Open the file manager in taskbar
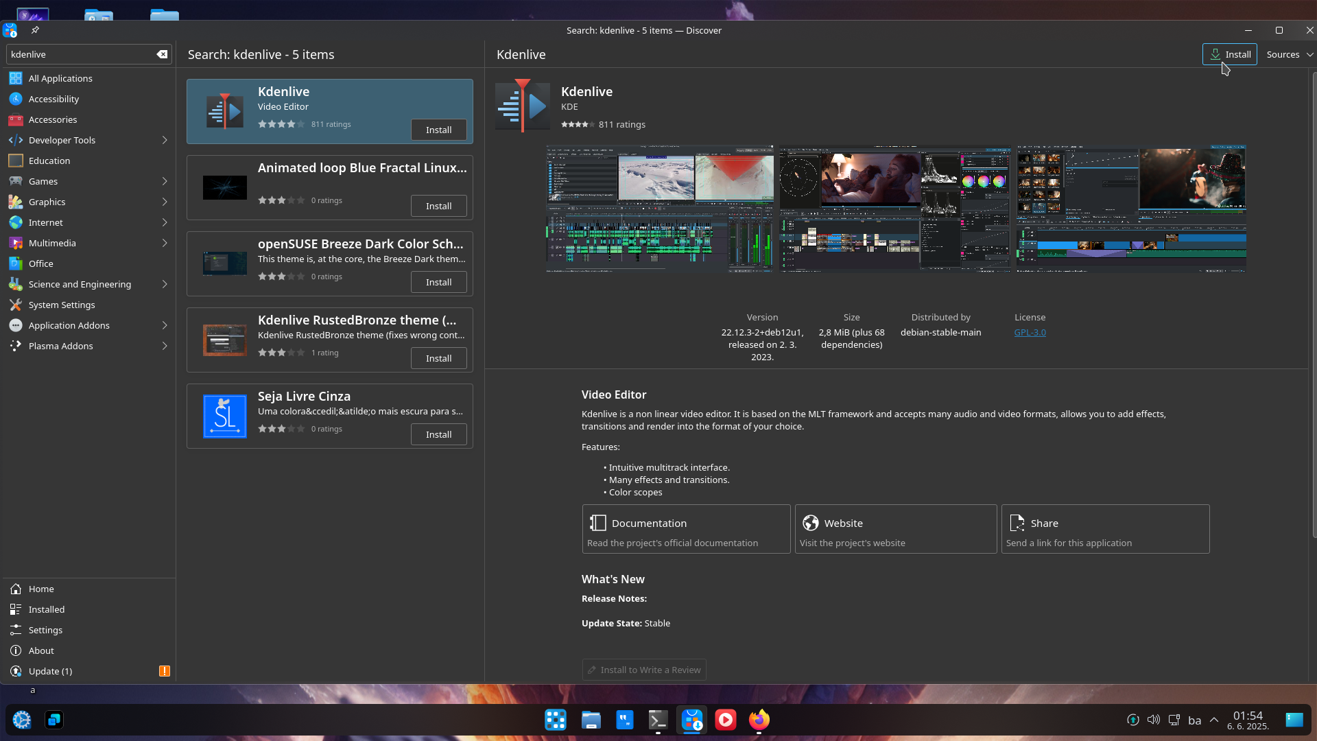The height and width of the screenshot is (741, 1317). point(591,720)
